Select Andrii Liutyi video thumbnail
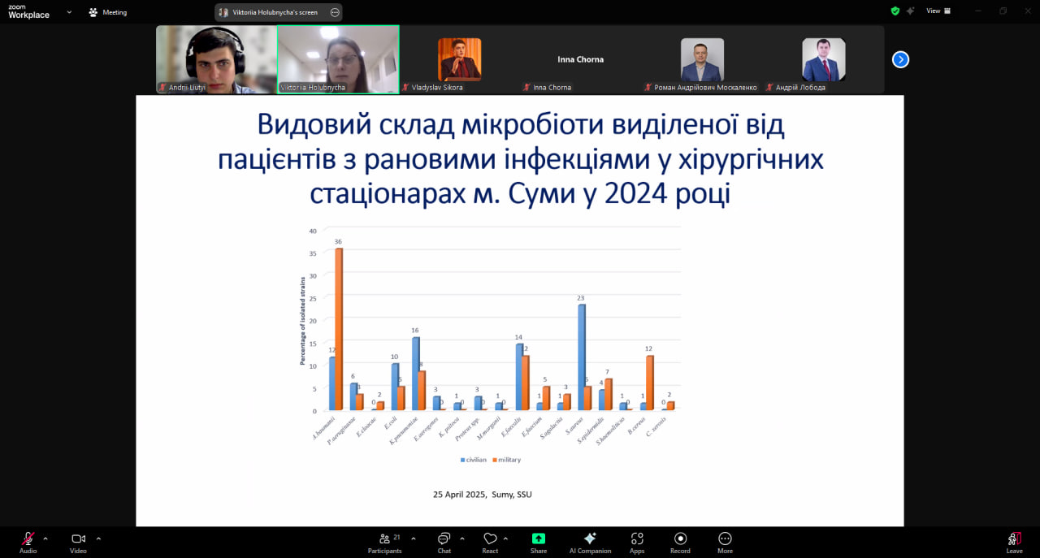 [216, 59]
